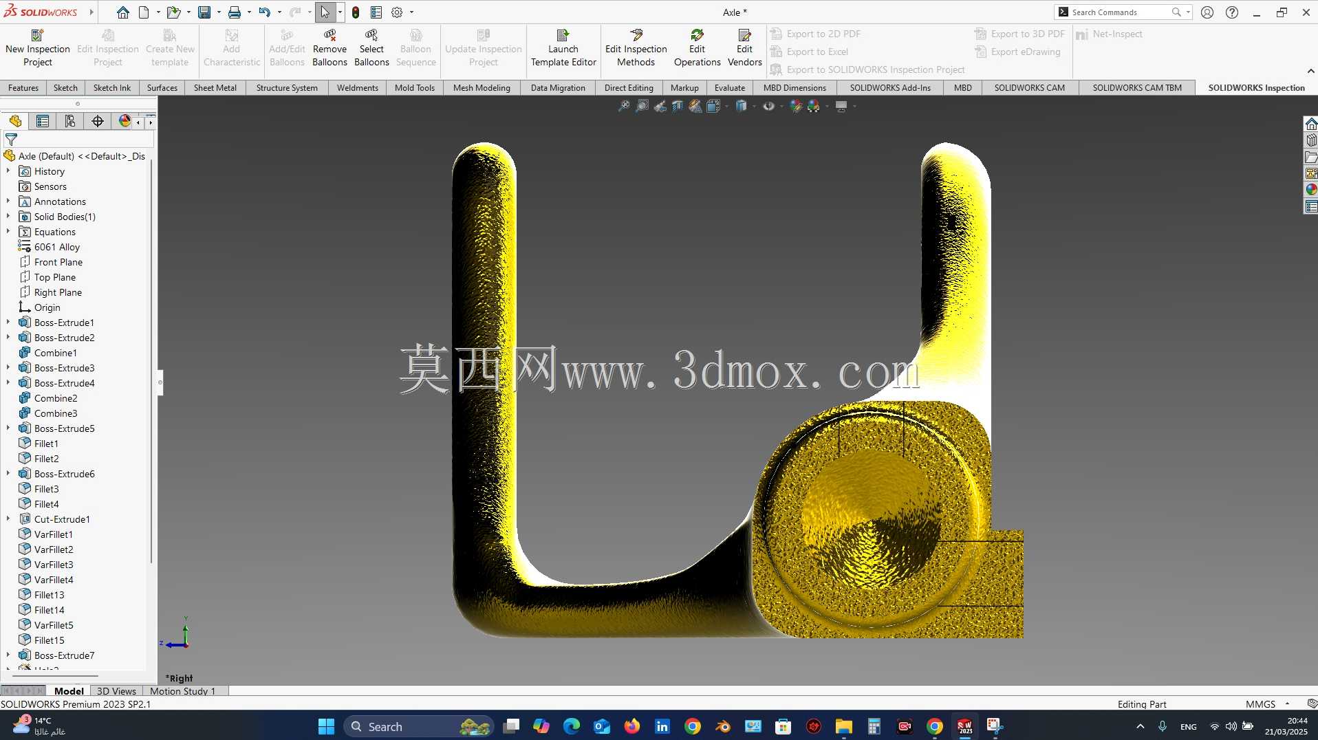
Task: Undo the last action
Action: (264, 12)
